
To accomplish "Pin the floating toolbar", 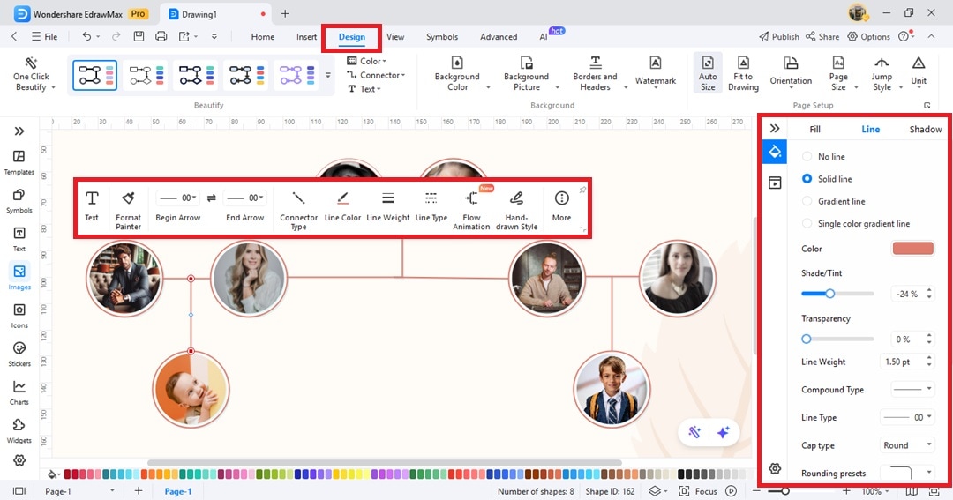I will 582,190.
